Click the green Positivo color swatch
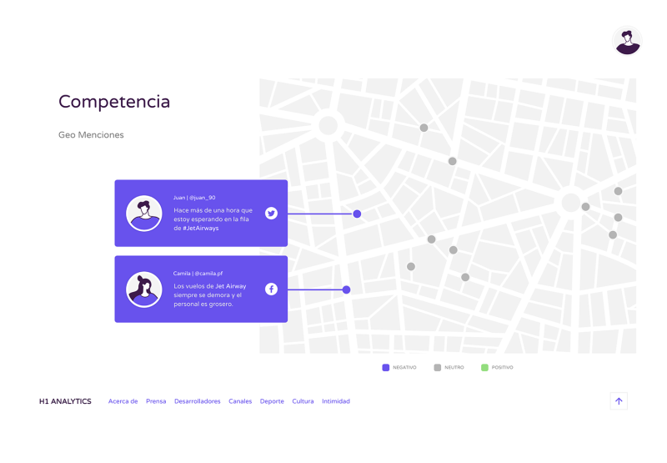 pos(484,368)
